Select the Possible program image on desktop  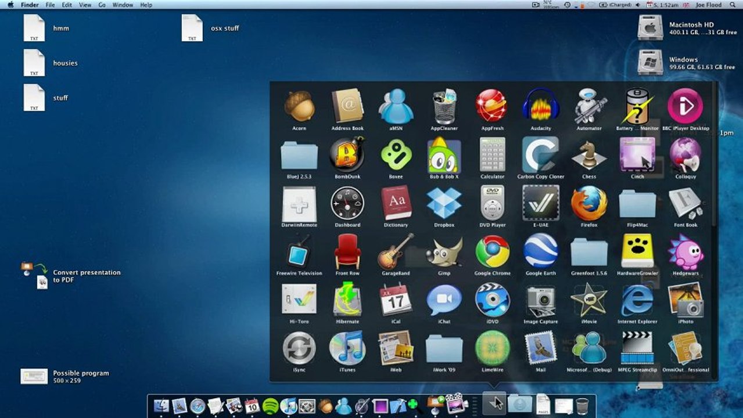coord(34,376)
